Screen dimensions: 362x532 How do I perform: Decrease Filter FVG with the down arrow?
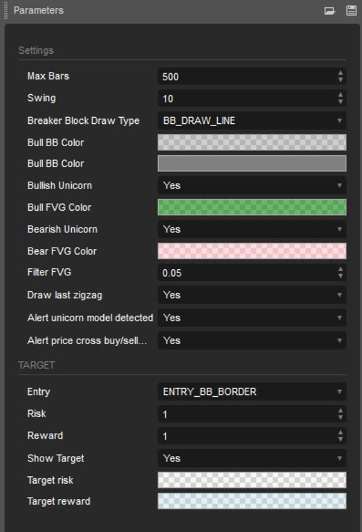(340, 276)
